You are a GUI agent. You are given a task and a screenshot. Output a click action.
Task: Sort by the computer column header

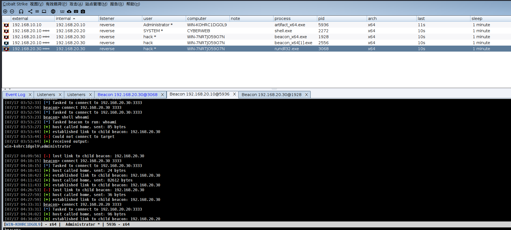pos(207,19)
